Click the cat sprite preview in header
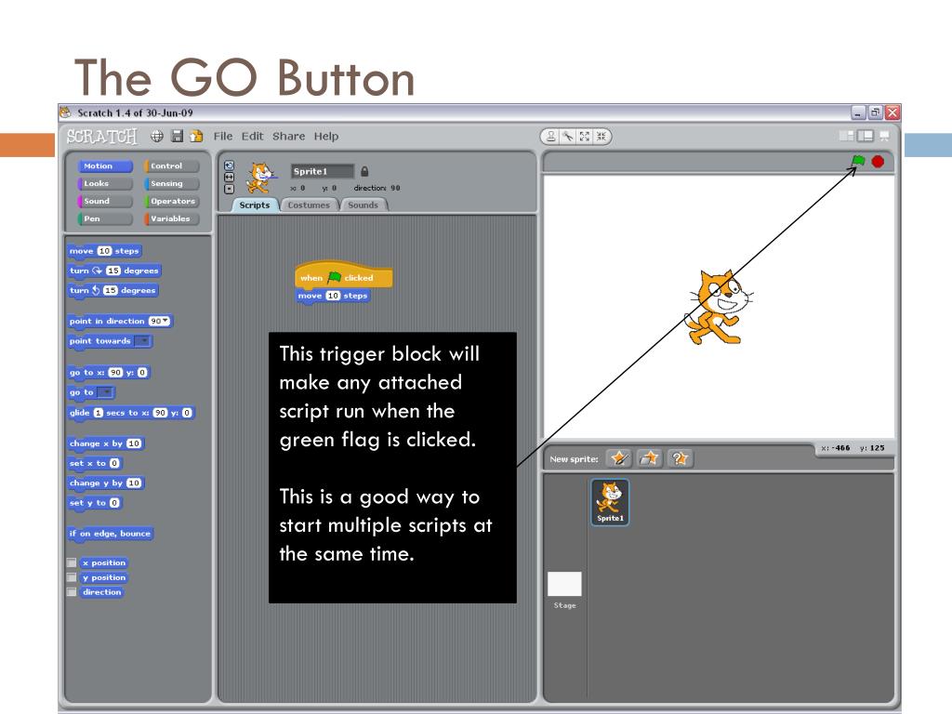Image resolution: width=952 pixels, height=714 pixels. click(x=261, y=178)
